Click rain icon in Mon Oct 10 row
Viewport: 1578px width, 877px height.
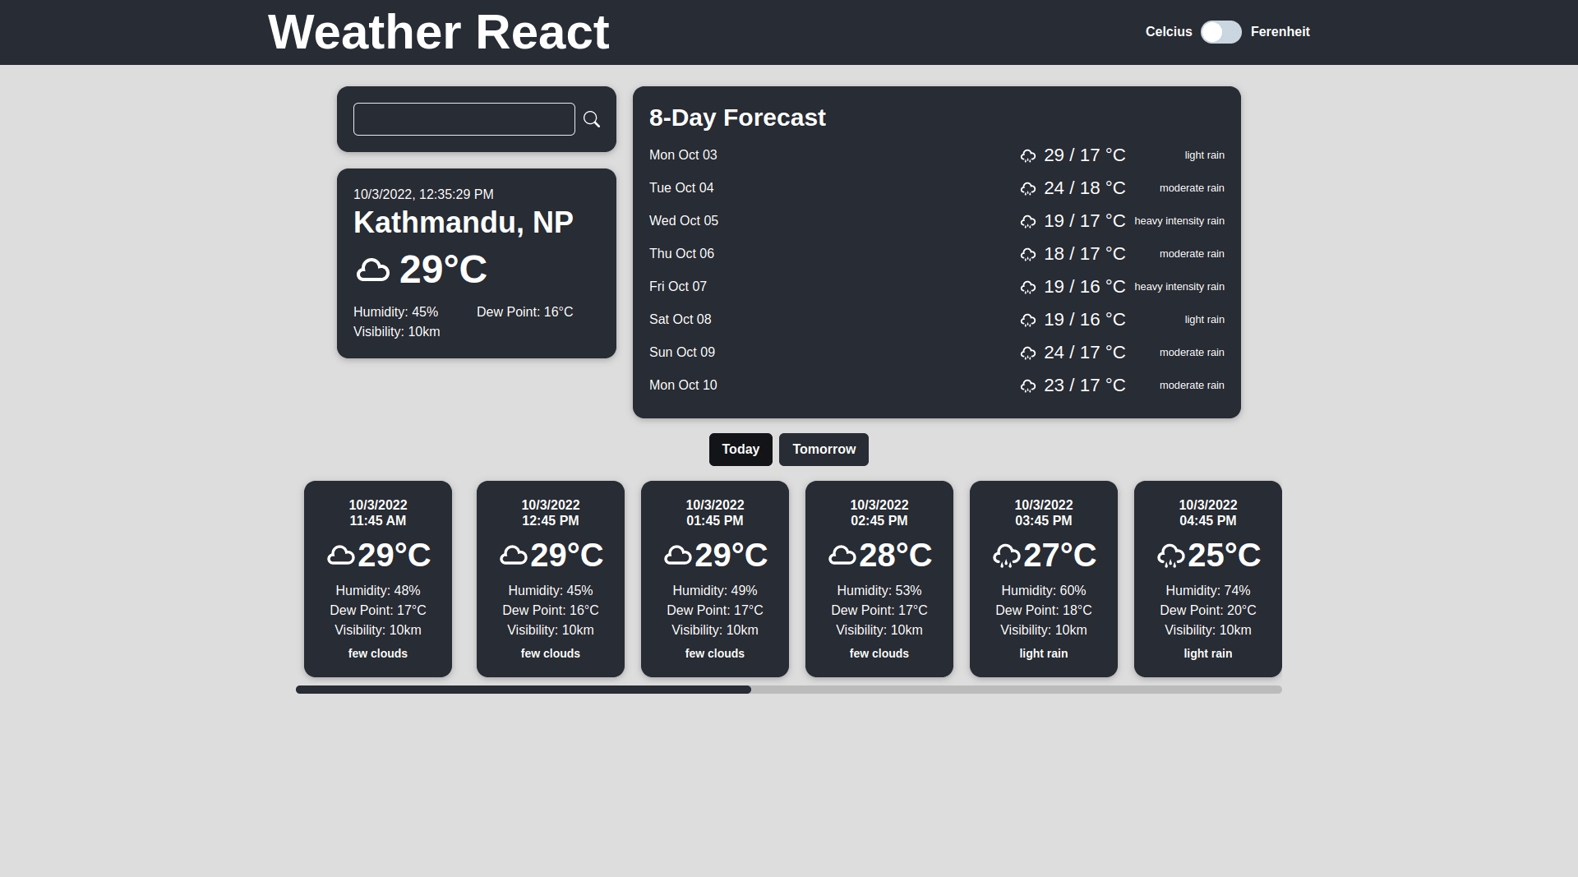pyautogui.click(x=1028, y=385)
